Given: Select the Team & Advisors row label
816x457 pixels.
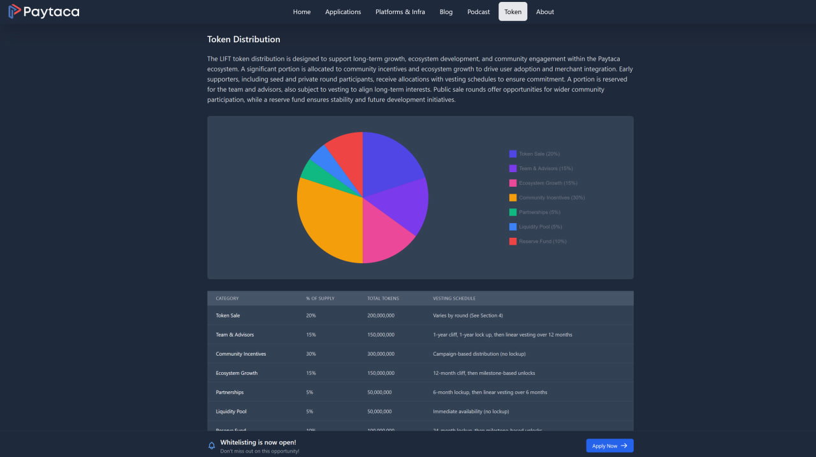Looking at the screenshot, I should click(x=235, y=335).
